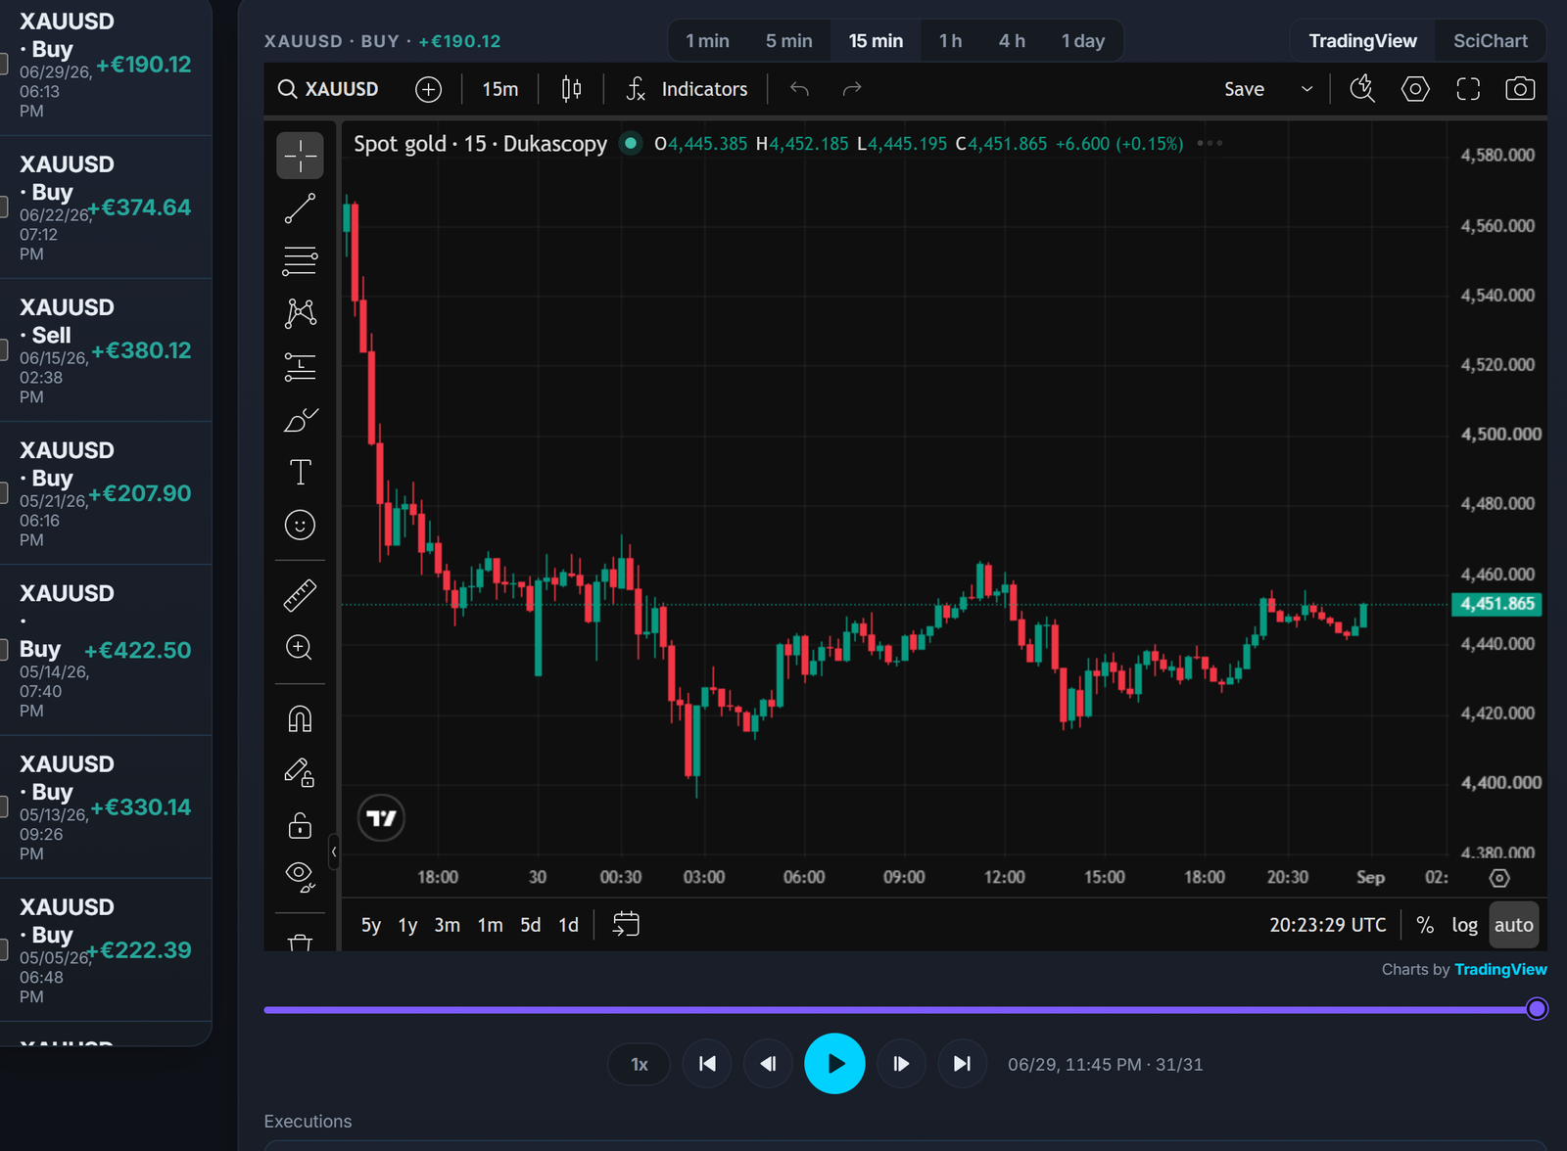Switch to the 5 min timeframe
The width and height of the screenshot is (1567, 1151).
click(x=789, y=41)
